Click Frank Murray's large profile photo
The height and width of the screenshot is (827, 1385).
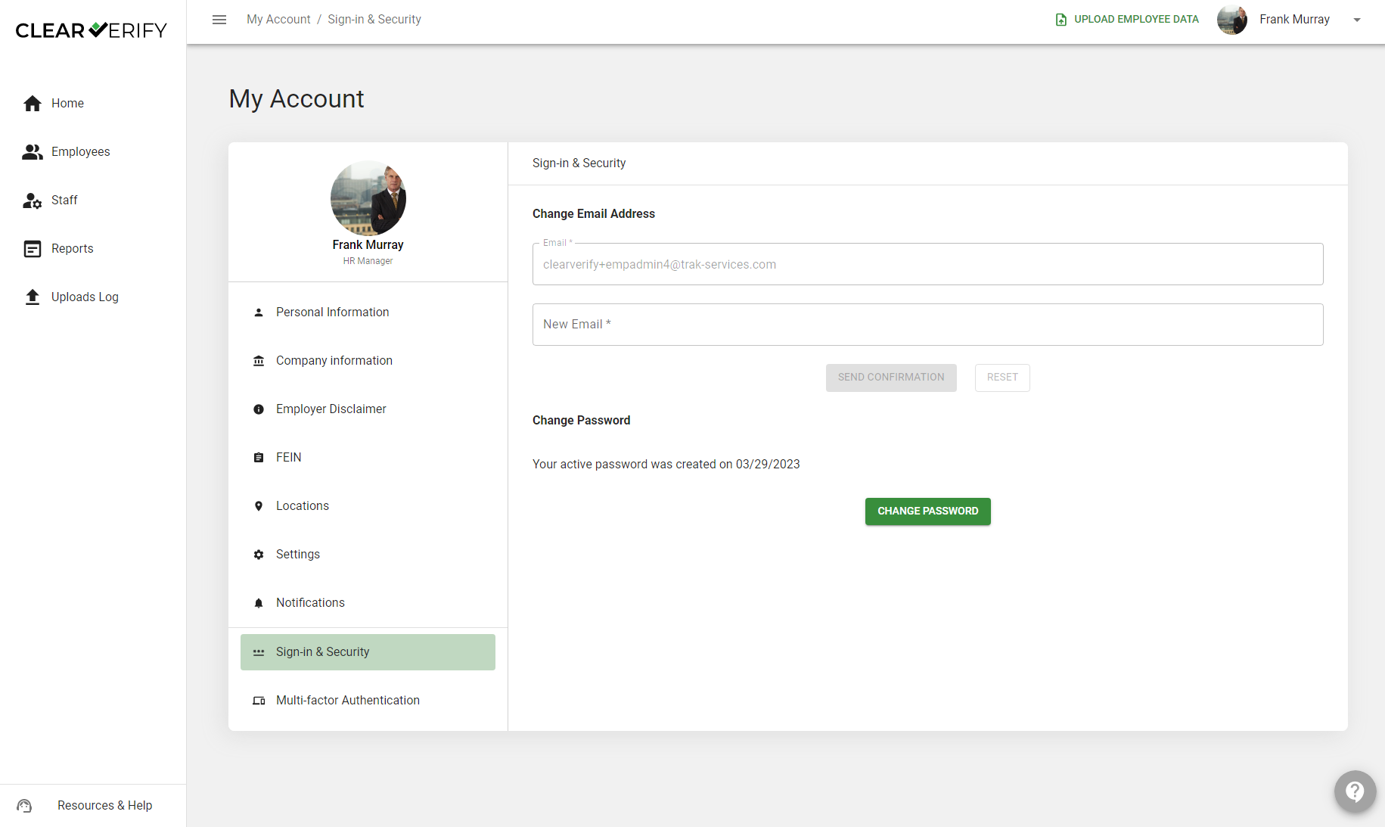pos(368,198)
